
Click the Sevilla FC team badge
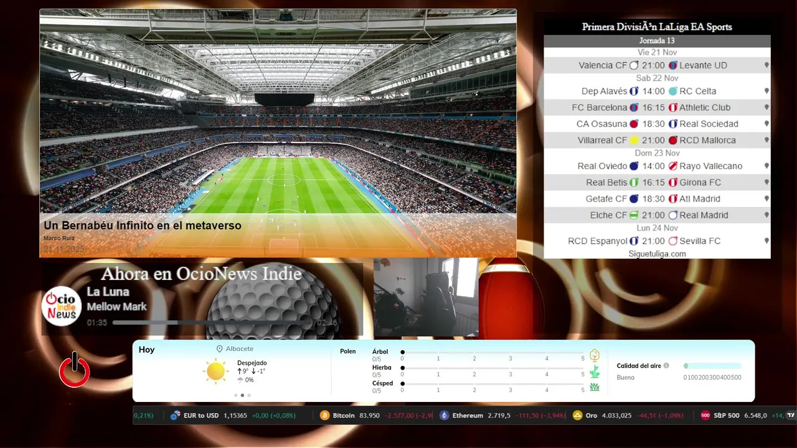672,241
